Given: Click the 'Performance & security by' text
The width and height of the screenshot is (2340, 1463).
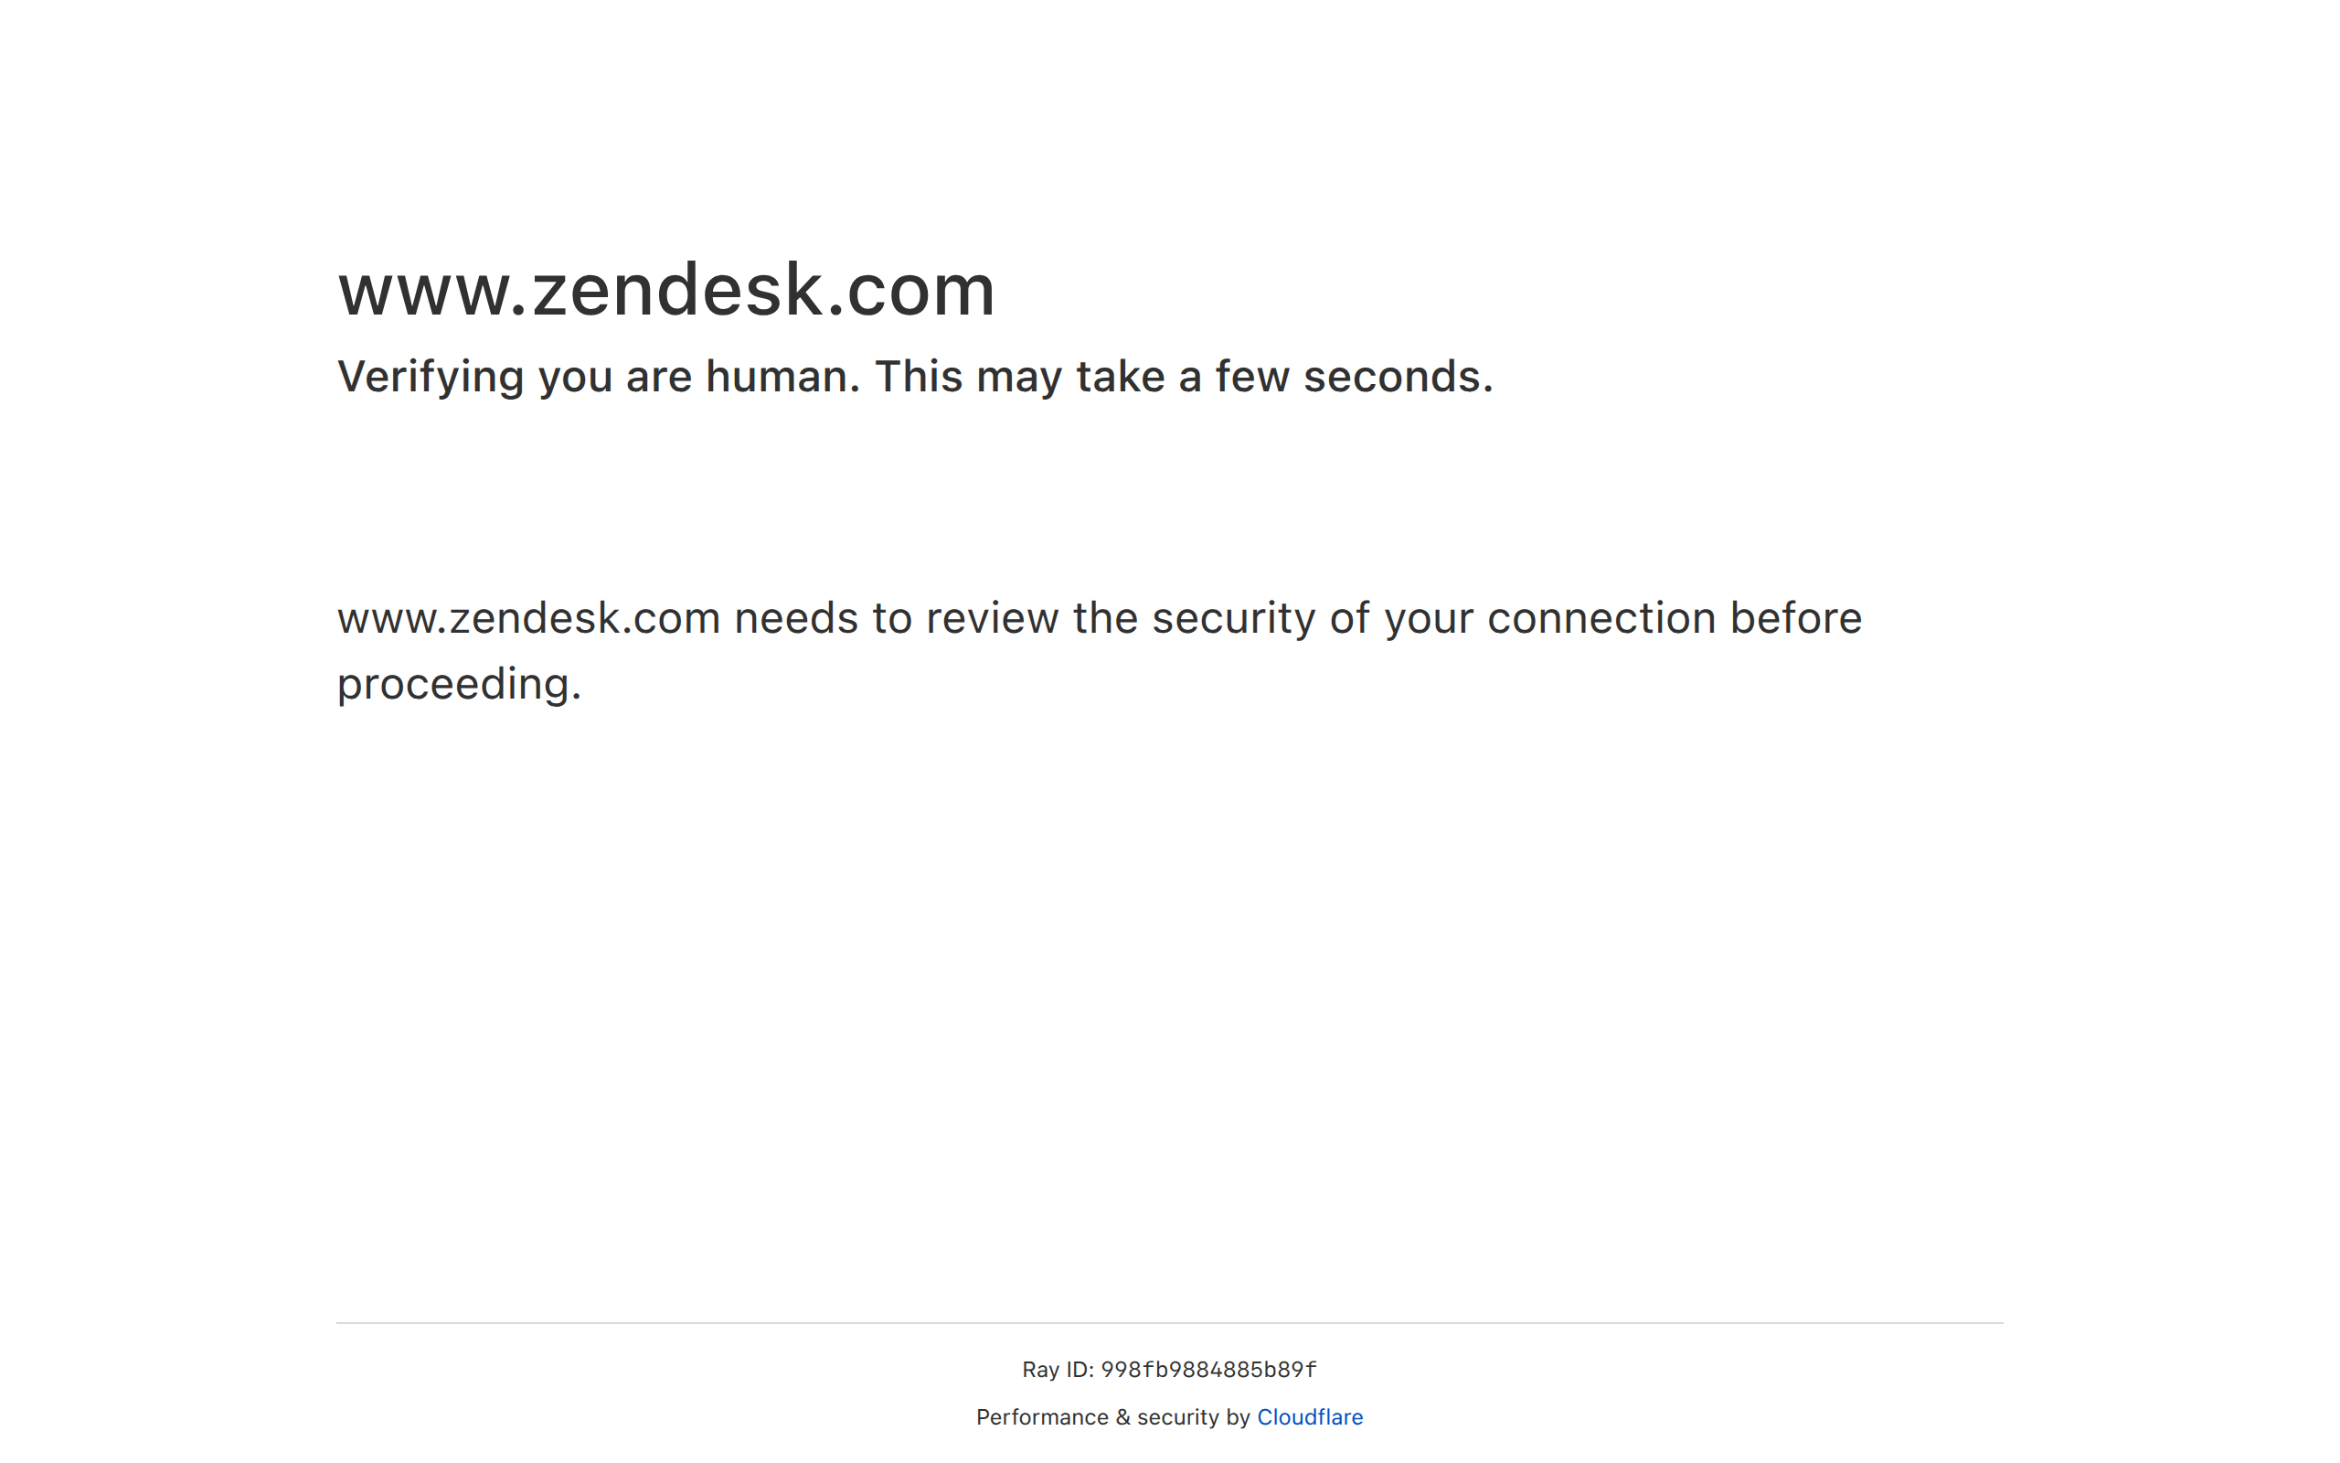Looking at the screenshot, I should (x=1112, y=1416).
